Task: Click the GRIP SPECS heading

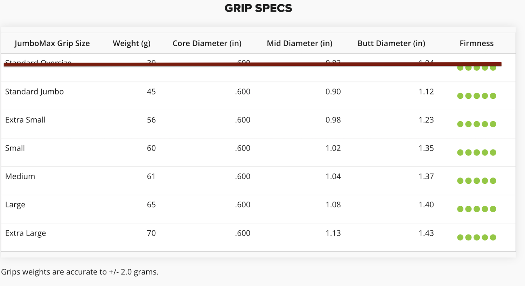Action: [x=258, y=8]
